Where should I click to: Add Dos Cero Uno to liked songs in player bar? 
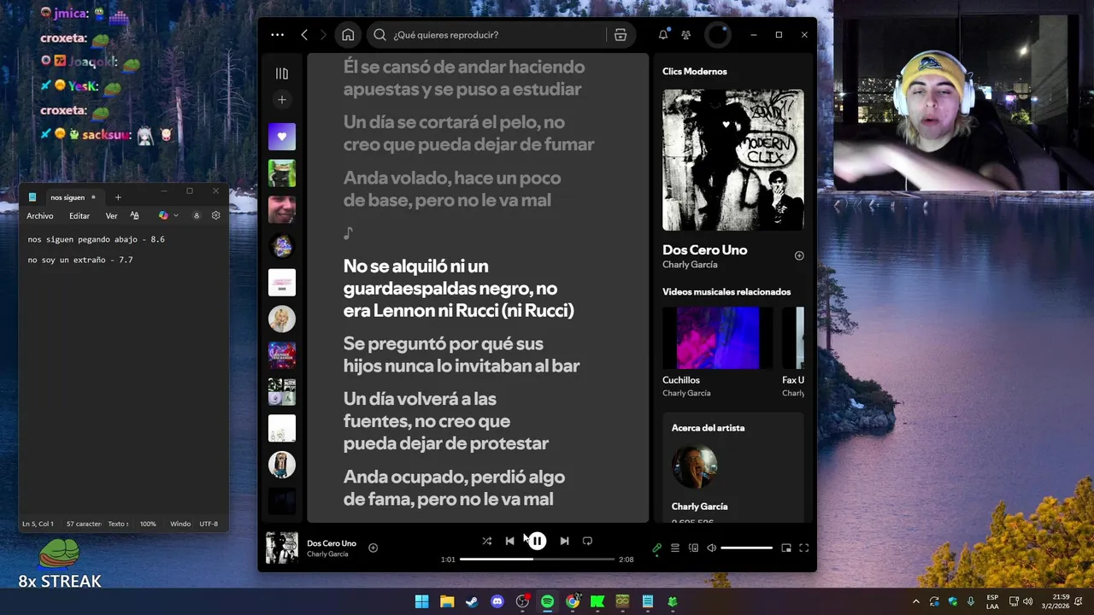coord(373,548)
